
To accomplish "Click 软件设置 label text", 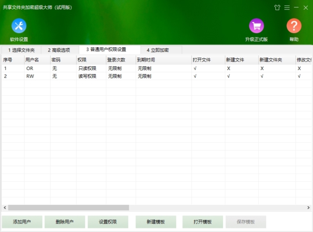I will tap(19, 40).
